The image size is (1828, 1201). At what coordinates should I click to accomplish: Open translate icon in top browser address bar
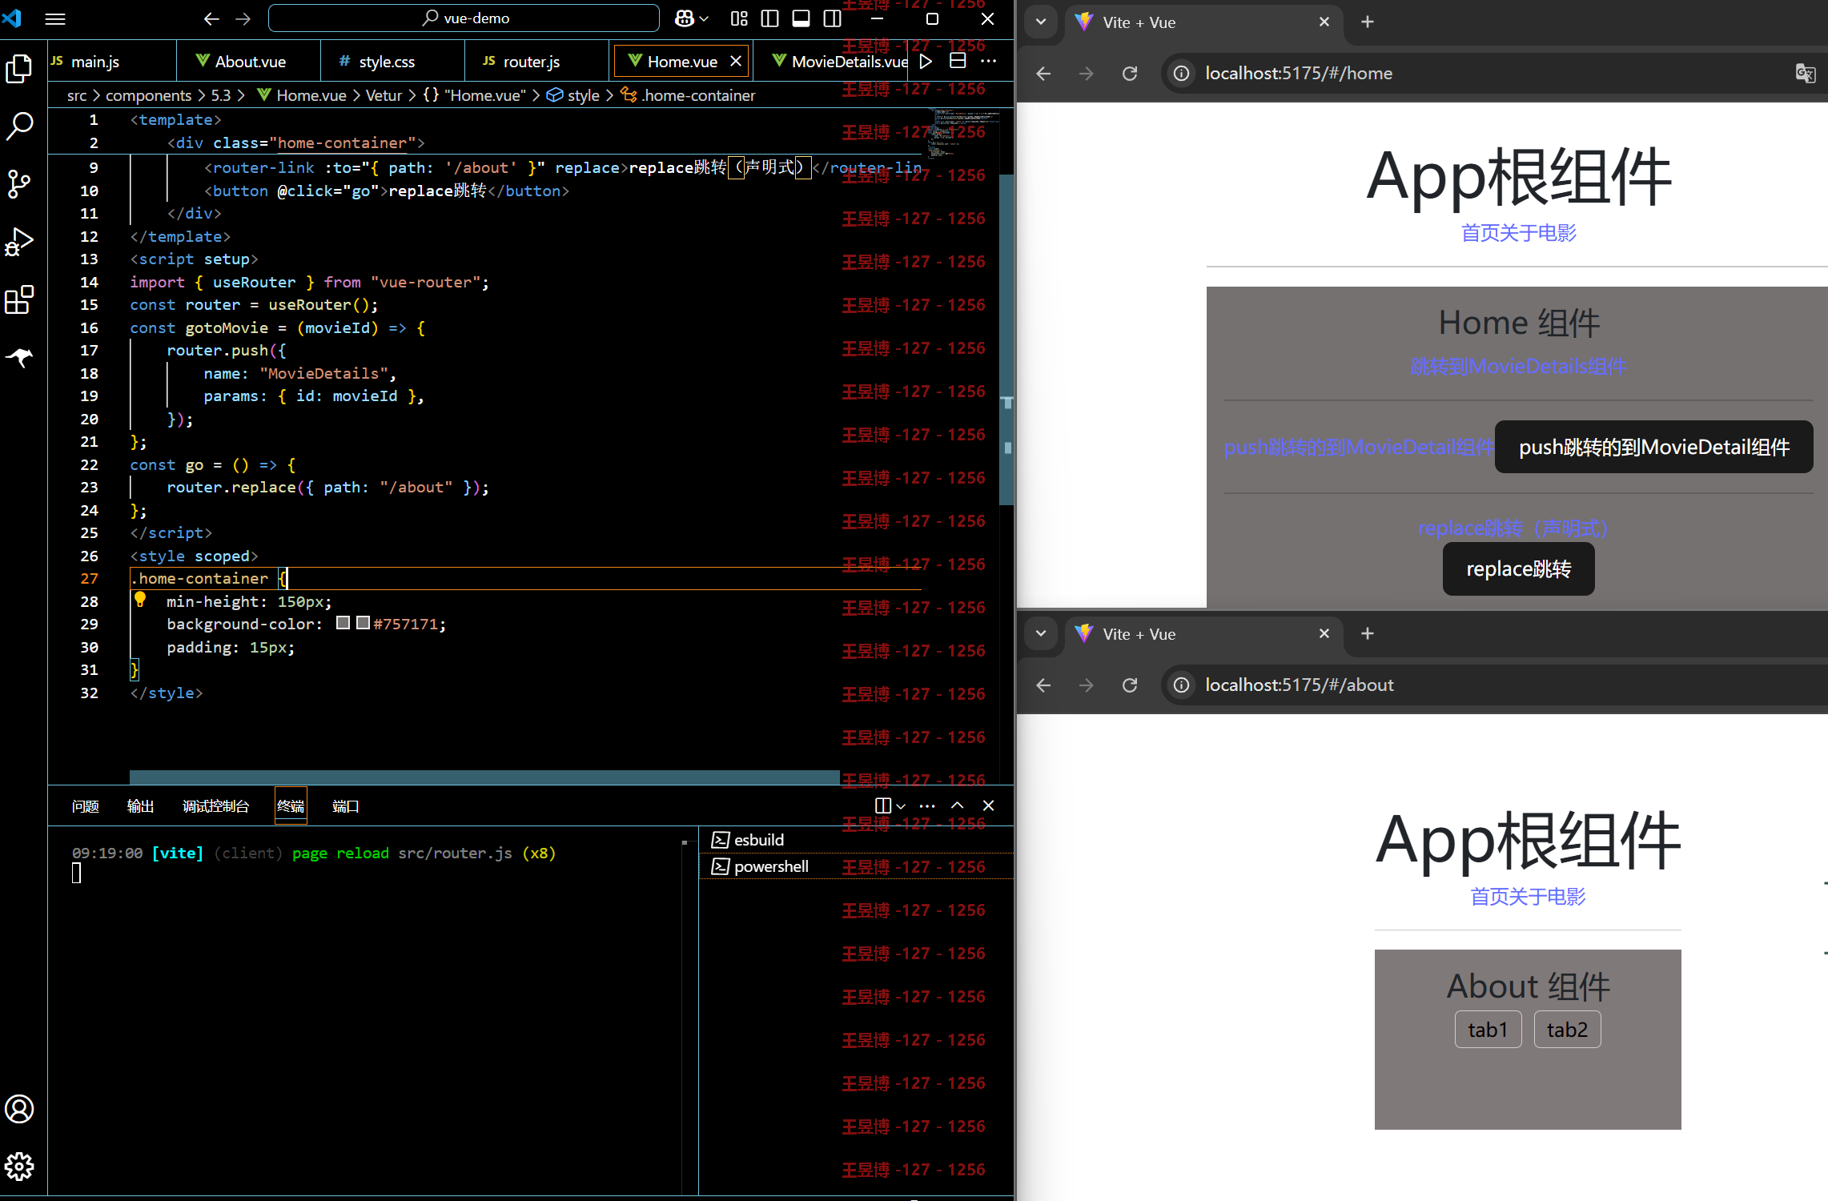pyautogui.click(x=1805, y=74)
